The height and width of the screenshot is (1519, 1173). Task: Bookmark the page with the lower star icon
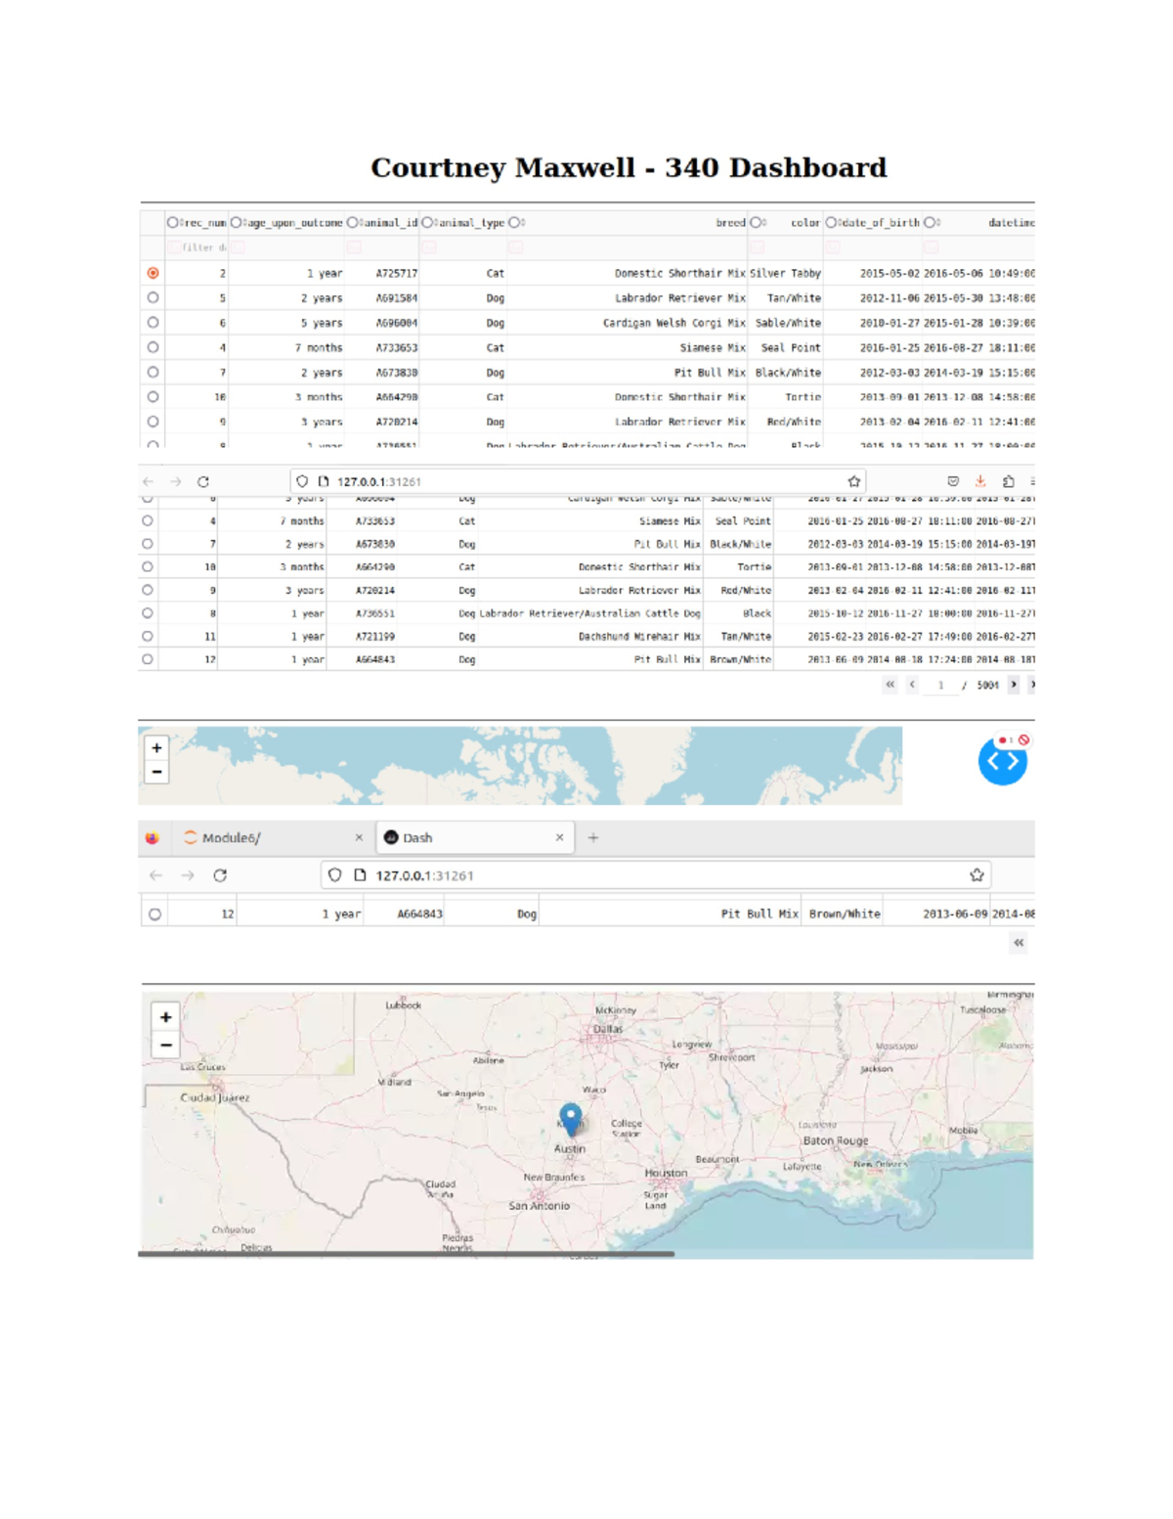tap(976, 875)
